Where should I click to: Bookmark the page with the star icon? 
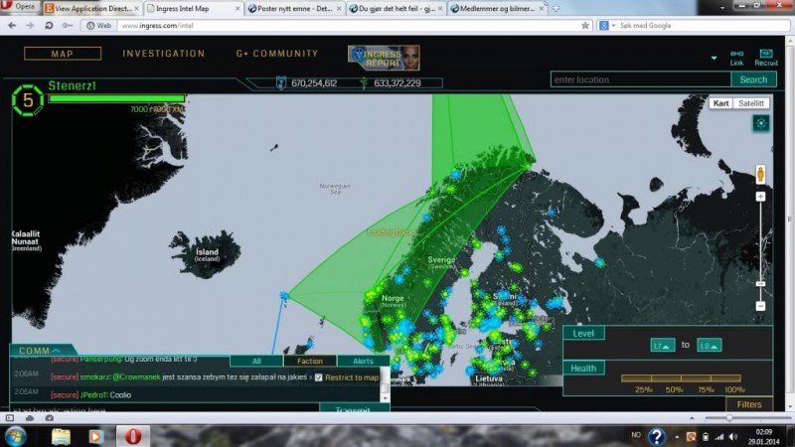(x=585, y=26)
